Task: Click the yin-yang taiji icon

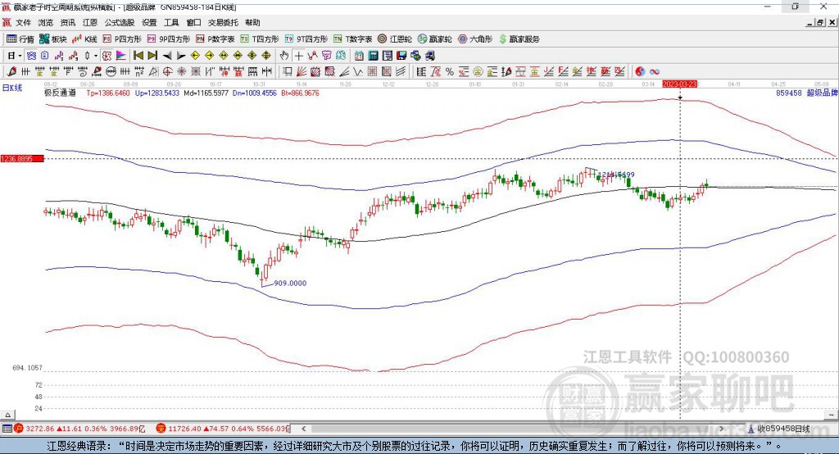Action: [x=640, y=71]
